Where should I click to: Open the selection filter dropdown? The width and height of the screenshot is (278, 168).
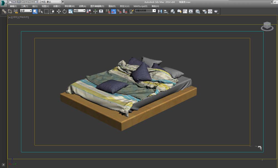[x=26, y=11]
